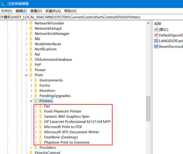Click the Notifications folder icon
183x154 pixels.
click(31, 49)
